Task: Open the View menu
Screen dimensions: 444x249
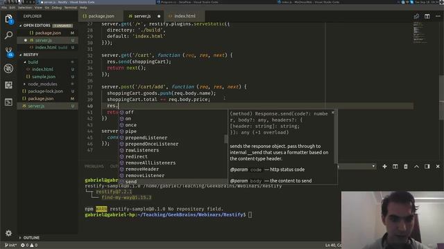Action: coord(38,8)
